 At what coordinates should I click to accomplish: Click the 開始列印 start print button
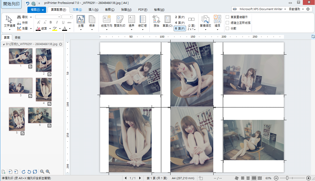[x=11, y=4]
